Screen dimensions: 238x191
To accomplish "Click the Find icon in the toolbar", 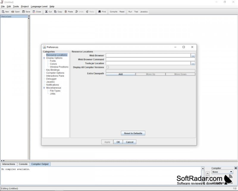I will [x=102, y=12].
